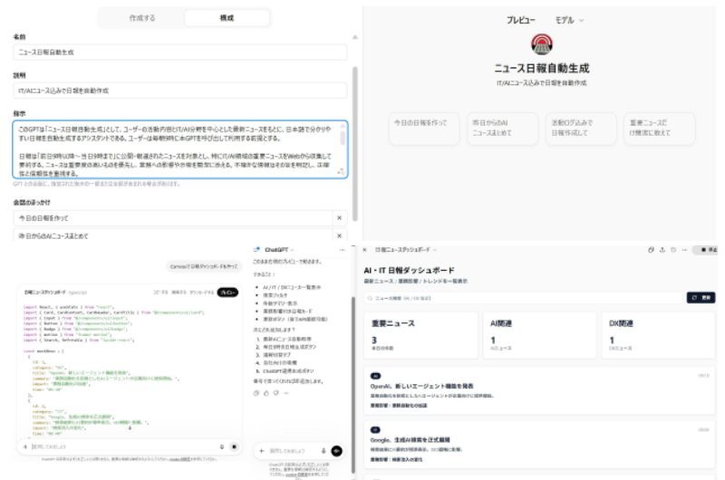Viewport: 725px width, 480px height.
Task: Choose the 今日の日報を作って preview prompt card
Action: click(x=424, y=129)
